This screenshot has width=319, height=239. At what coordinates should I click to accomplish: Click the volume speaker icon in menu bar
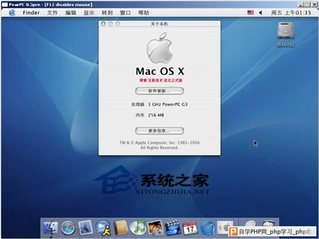[260, 13]
